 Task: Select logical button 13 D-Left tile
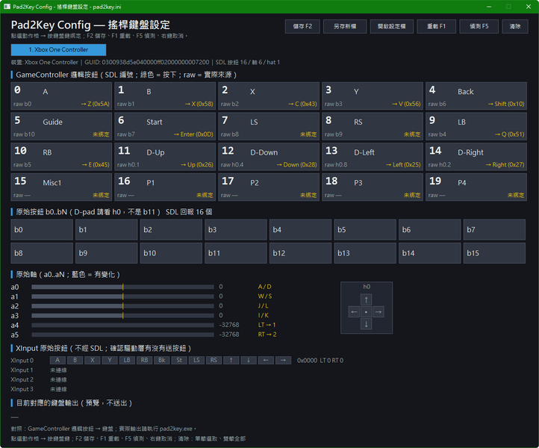(x=373, y=157)
